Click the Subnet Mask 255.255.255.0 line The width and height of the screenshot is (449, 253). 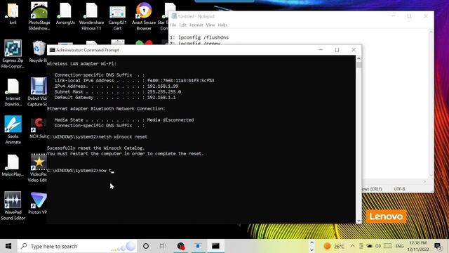118,92
